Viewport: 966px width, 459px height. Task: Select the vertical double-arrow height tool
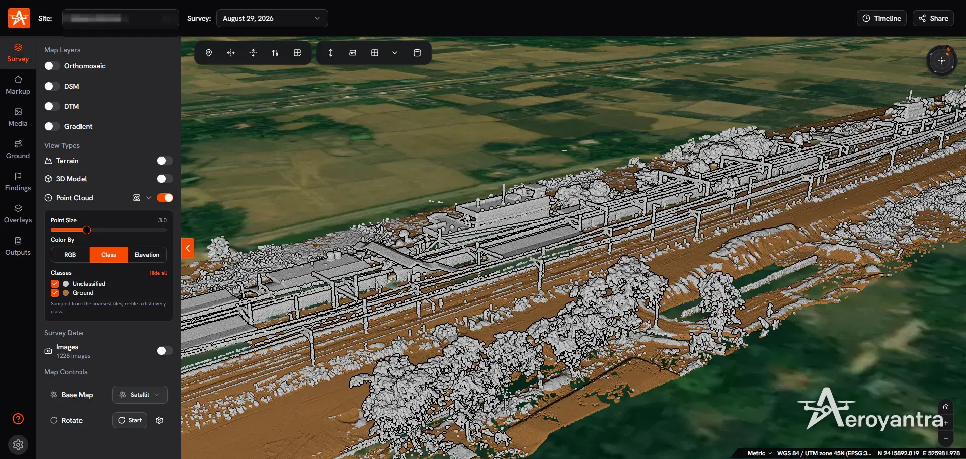pyautogui.click(x=331, y=53)
